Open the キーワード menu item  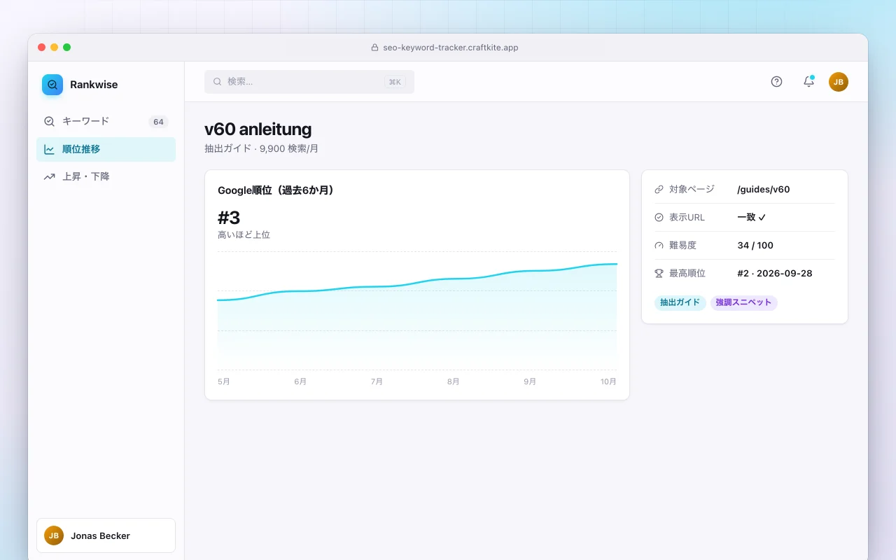click(106, 121)
